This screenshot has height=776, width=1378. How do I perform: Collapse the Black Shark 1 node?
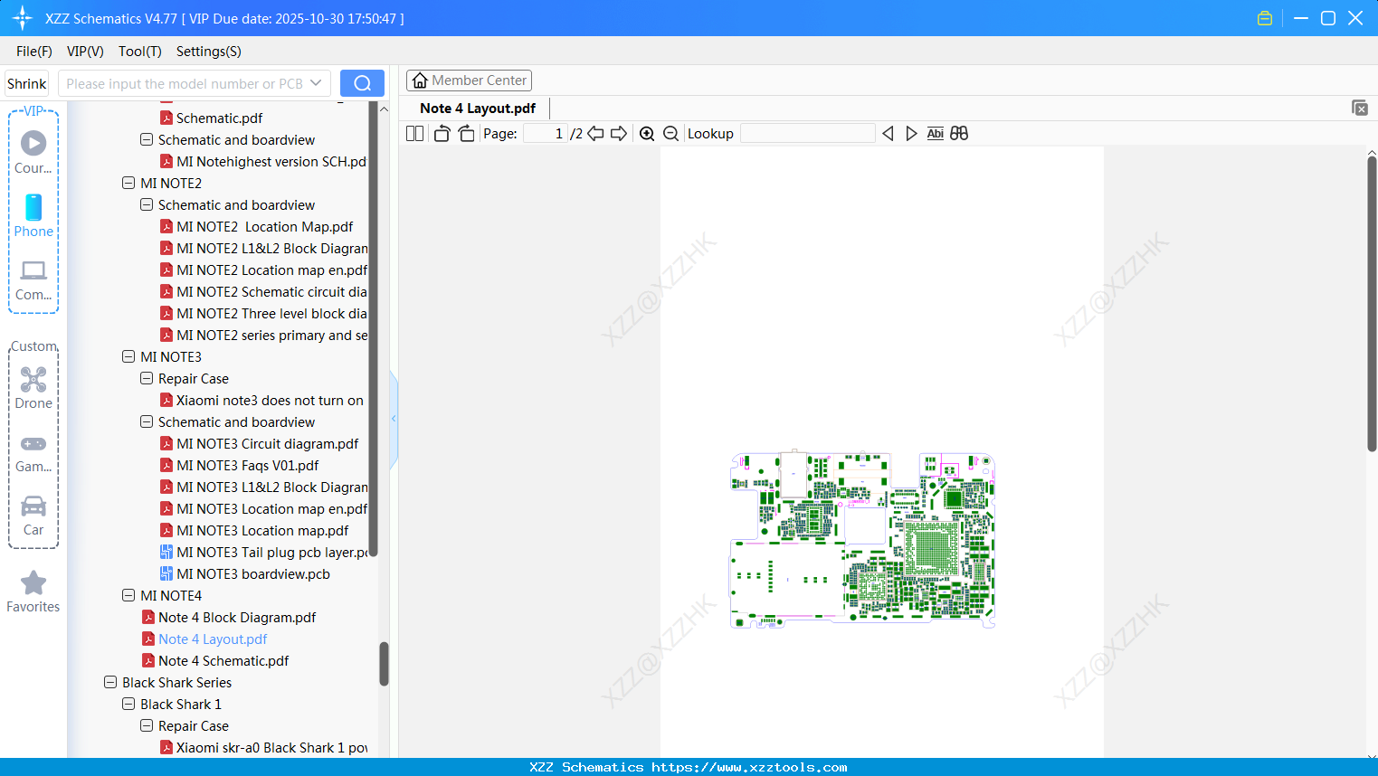point(128,704)
